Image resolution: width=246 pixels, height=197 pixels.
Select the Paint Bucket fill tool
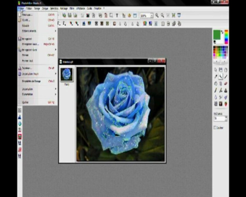[216, 83]
